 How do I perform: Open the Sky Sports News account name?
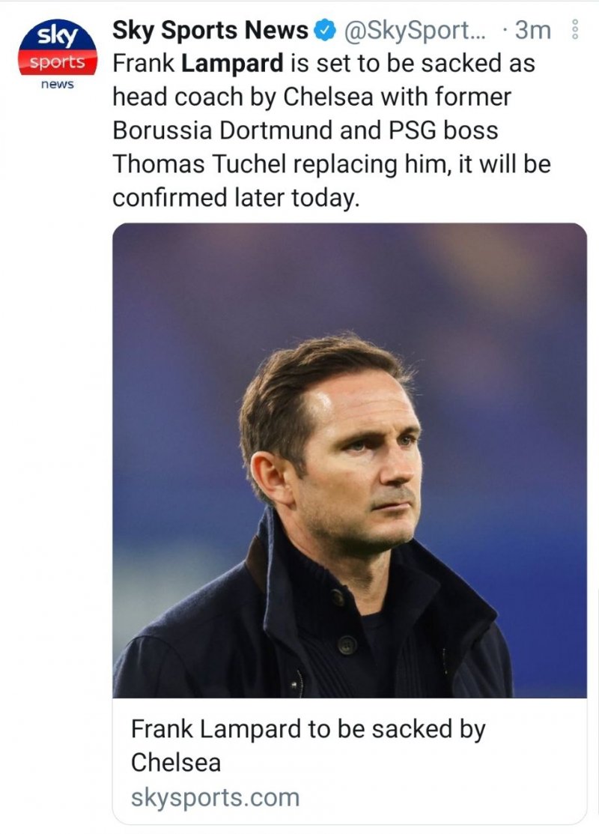pyautogui.click(x=210, y=31)
